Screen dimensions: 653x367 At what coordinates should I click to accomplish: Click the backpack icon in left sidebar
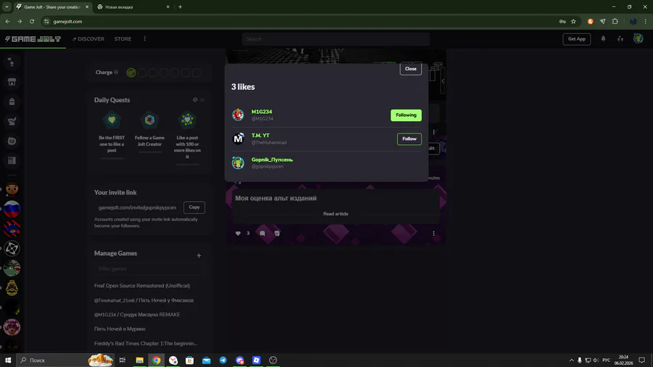[x=12, y=102]
